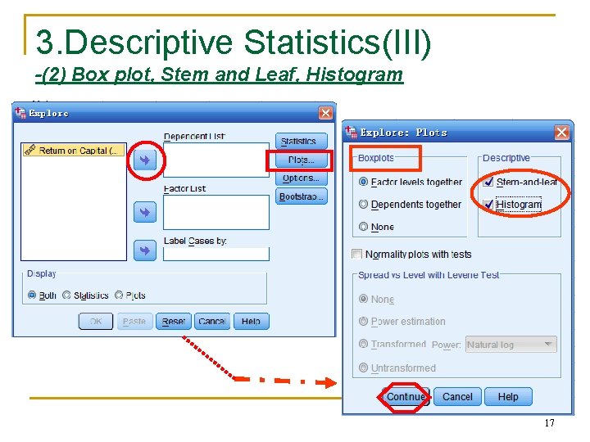Open the Natural log Power dropdown
Image resolution: width=590 pixels, height=442 pixels.
point(511,345)
